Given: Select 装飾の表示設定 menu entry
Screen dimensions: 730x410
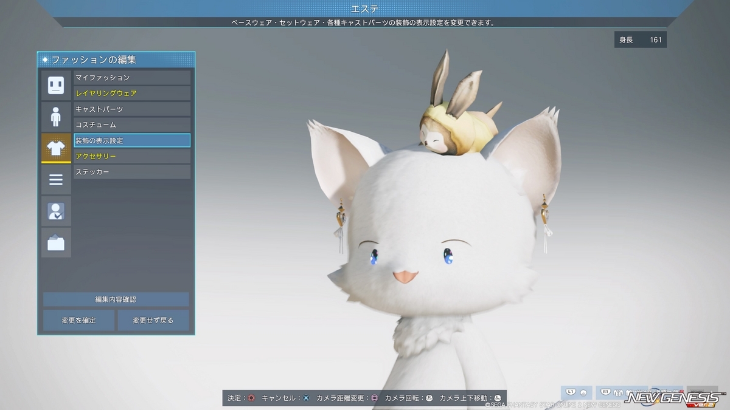Looking at the screenshot, I should (132, 140).
